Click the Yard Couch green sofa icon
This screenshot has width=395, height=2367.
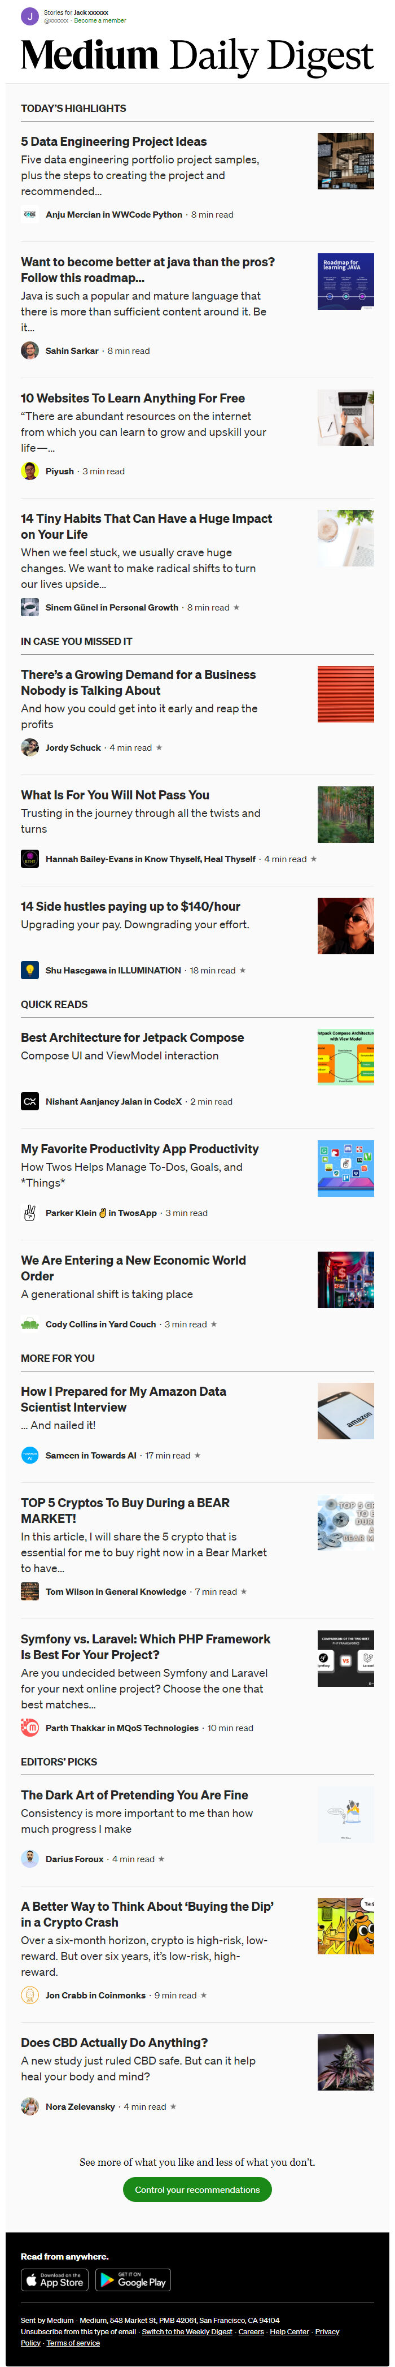29,1324
